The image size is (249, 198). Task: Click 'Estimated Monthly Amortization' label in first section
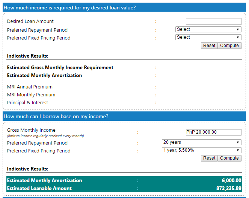point(44,75)
